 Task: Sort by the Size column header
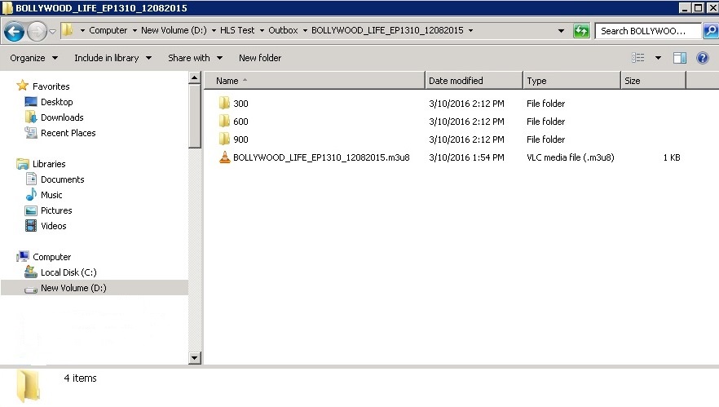coord(654,81)
